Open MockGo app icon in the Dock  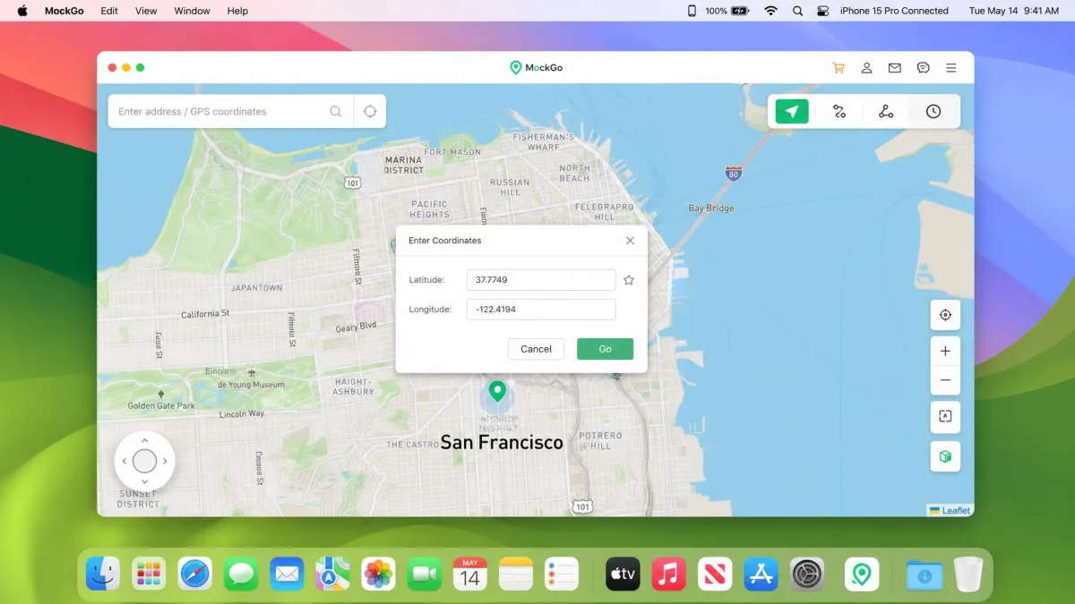861,574
